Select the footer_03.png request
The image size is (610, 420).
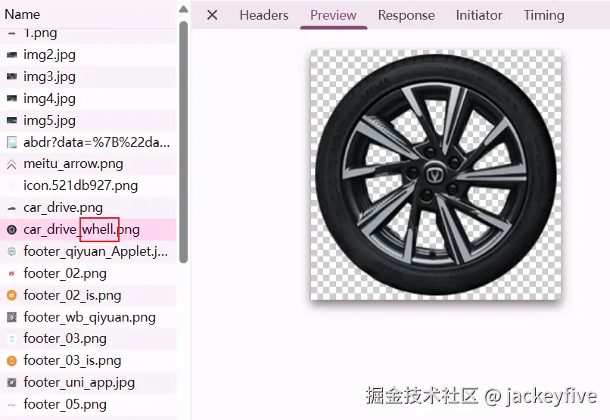coord(88,339)
